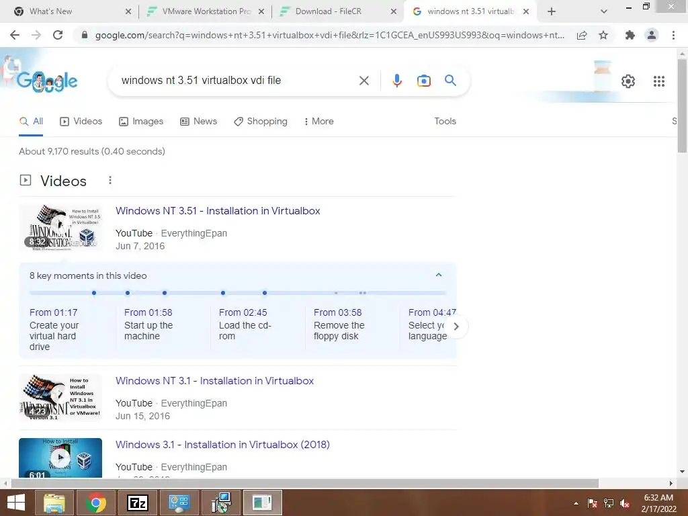Switch to the Videos results tab
The image size is (688, 516).
[x=81, y=121]
